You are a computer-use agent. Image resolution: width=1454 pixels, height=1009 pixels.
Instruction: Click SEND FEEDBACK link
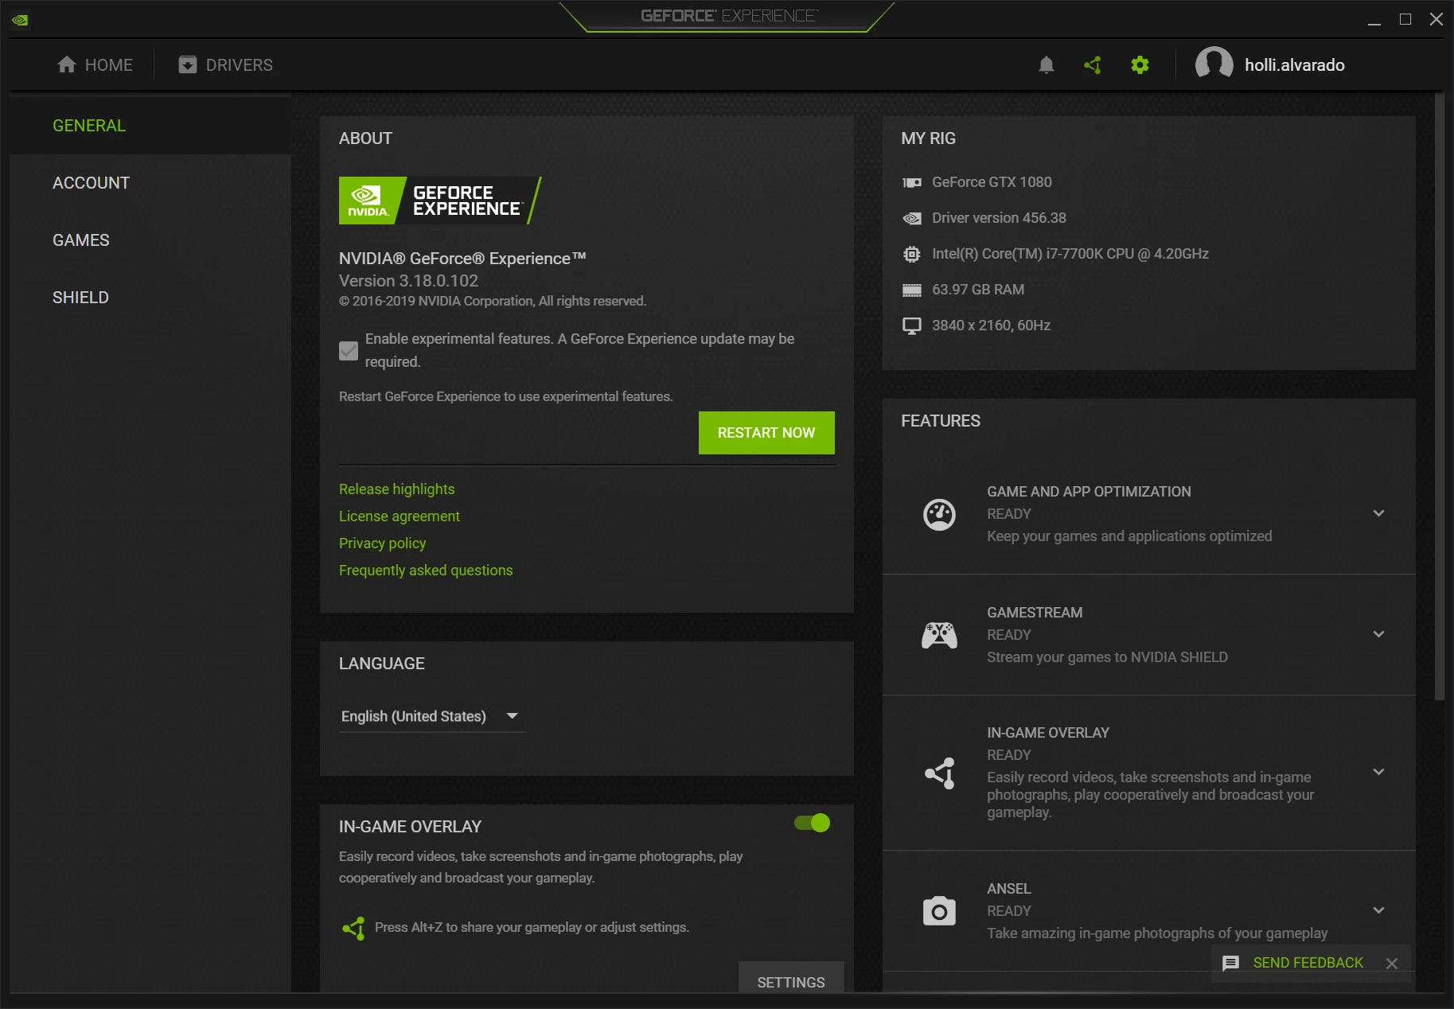pos(1308,963)
